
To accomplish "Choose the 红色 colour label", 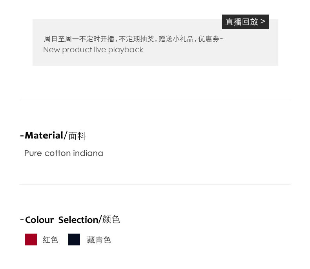I will coord(51,240).
